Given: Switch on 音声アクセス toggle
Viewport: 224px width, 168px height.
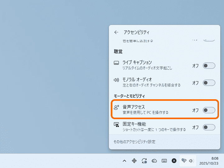Looking at the screenshot, I should coord(209,110).
